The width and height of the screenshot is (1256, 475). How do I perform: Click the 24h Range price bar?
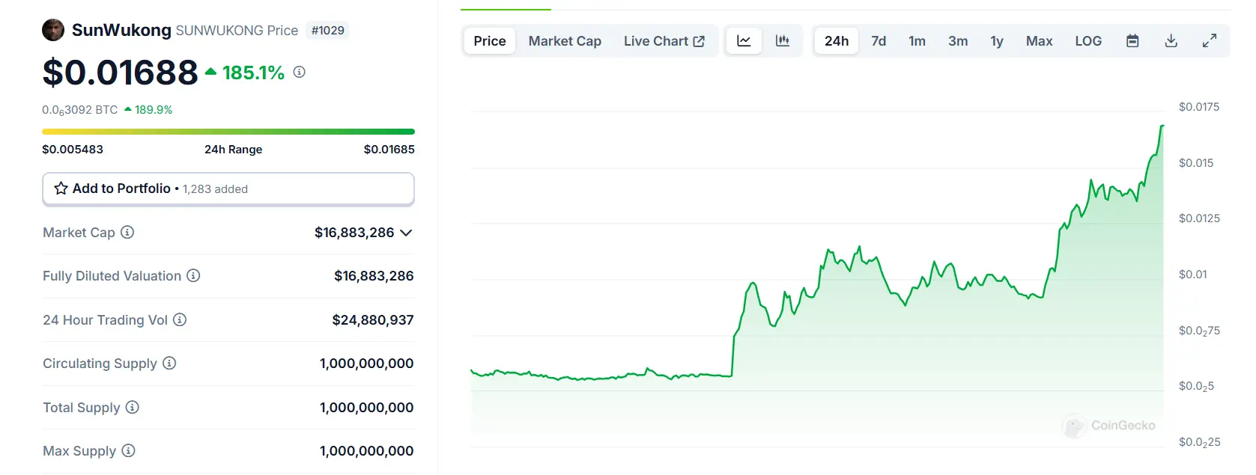(228, 132)
